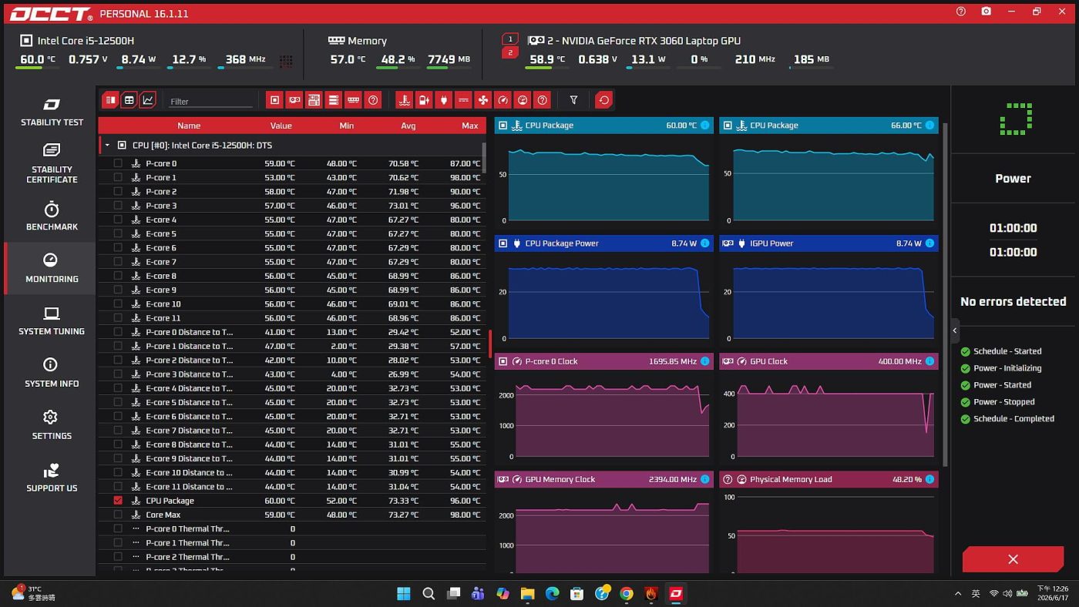Image resolution: width=1079 pixels, height=607 pixels.
Task: Collapse the CPU [#0] Intel Core i5-12500H group
Action: (107, 146)
